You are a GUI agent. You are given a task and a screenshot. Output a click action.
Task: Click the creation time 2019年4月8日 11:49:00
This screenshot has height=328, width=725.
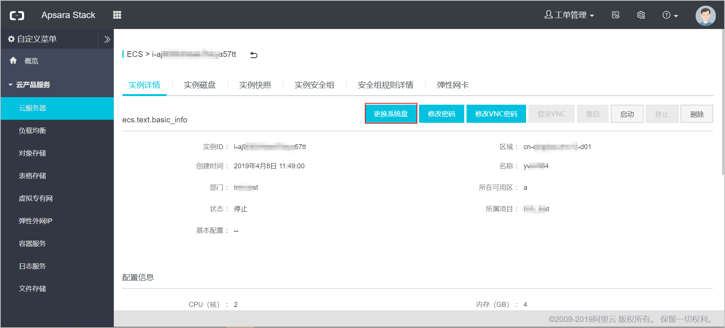[x=269, y=166]
